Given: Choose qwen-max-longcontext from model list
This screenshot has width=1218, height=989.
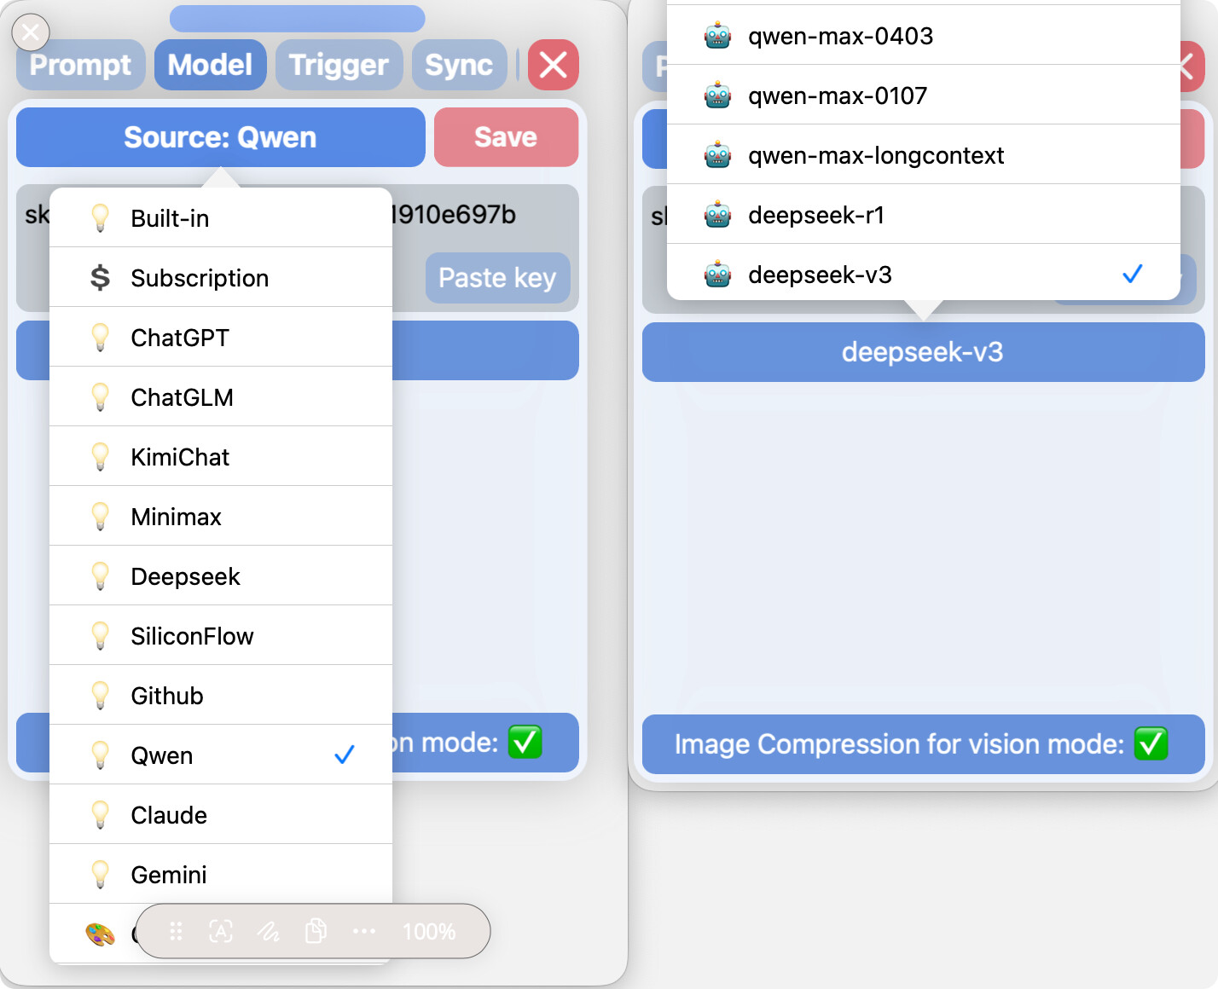Looking at the screenshot, I should (923, 154).
